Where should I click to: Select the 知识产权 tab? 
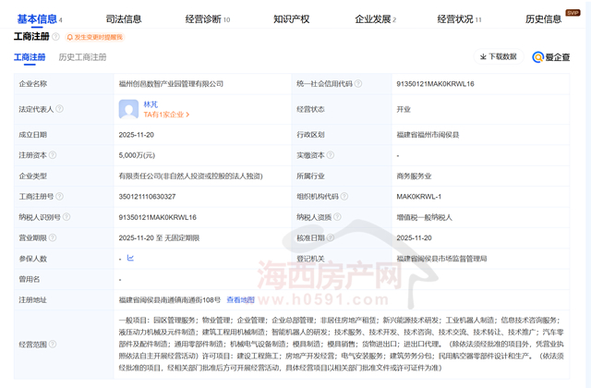[x=292, y=18]
